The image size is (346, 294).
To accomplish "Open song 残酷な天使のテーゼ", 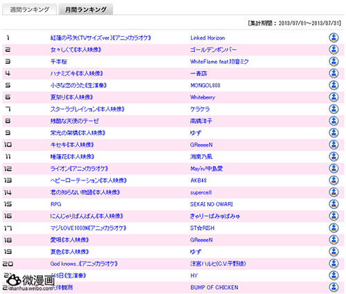I will click(75, 121).
